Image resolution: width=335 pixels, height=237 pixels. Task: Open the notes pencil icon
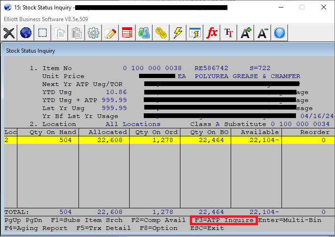(111, 33)
